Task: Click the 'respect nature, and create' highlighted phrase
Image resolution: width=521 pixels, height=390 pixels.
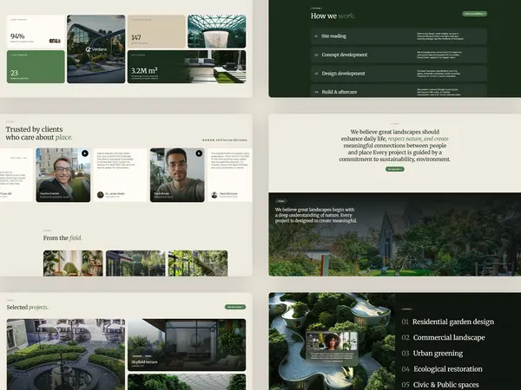Action: point(418,139)
